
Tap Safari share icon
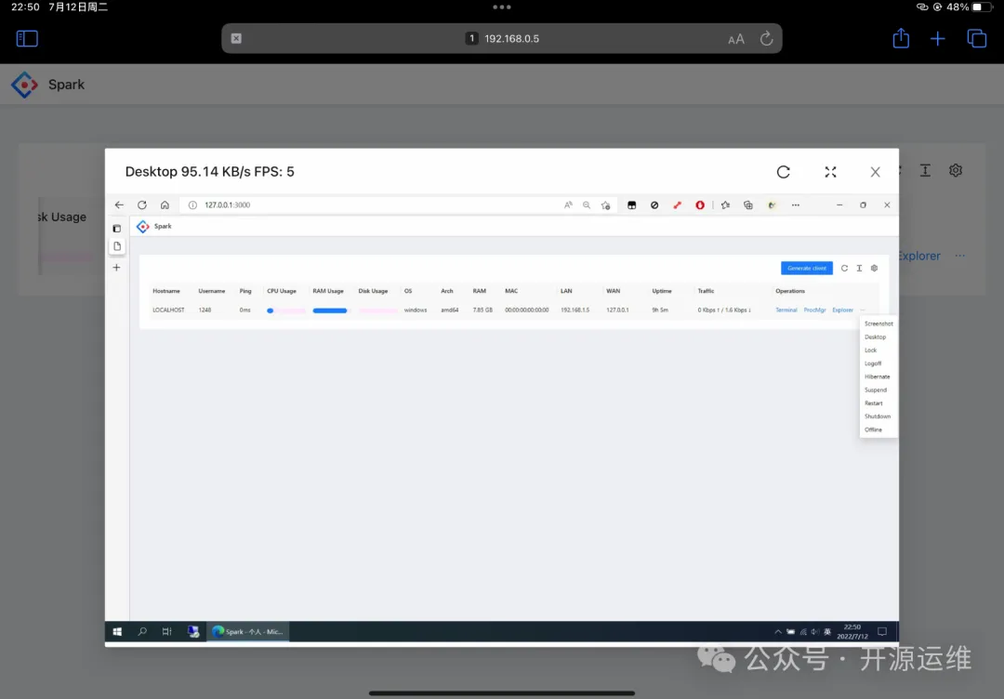pyautogui.click(x=901, y=38)
